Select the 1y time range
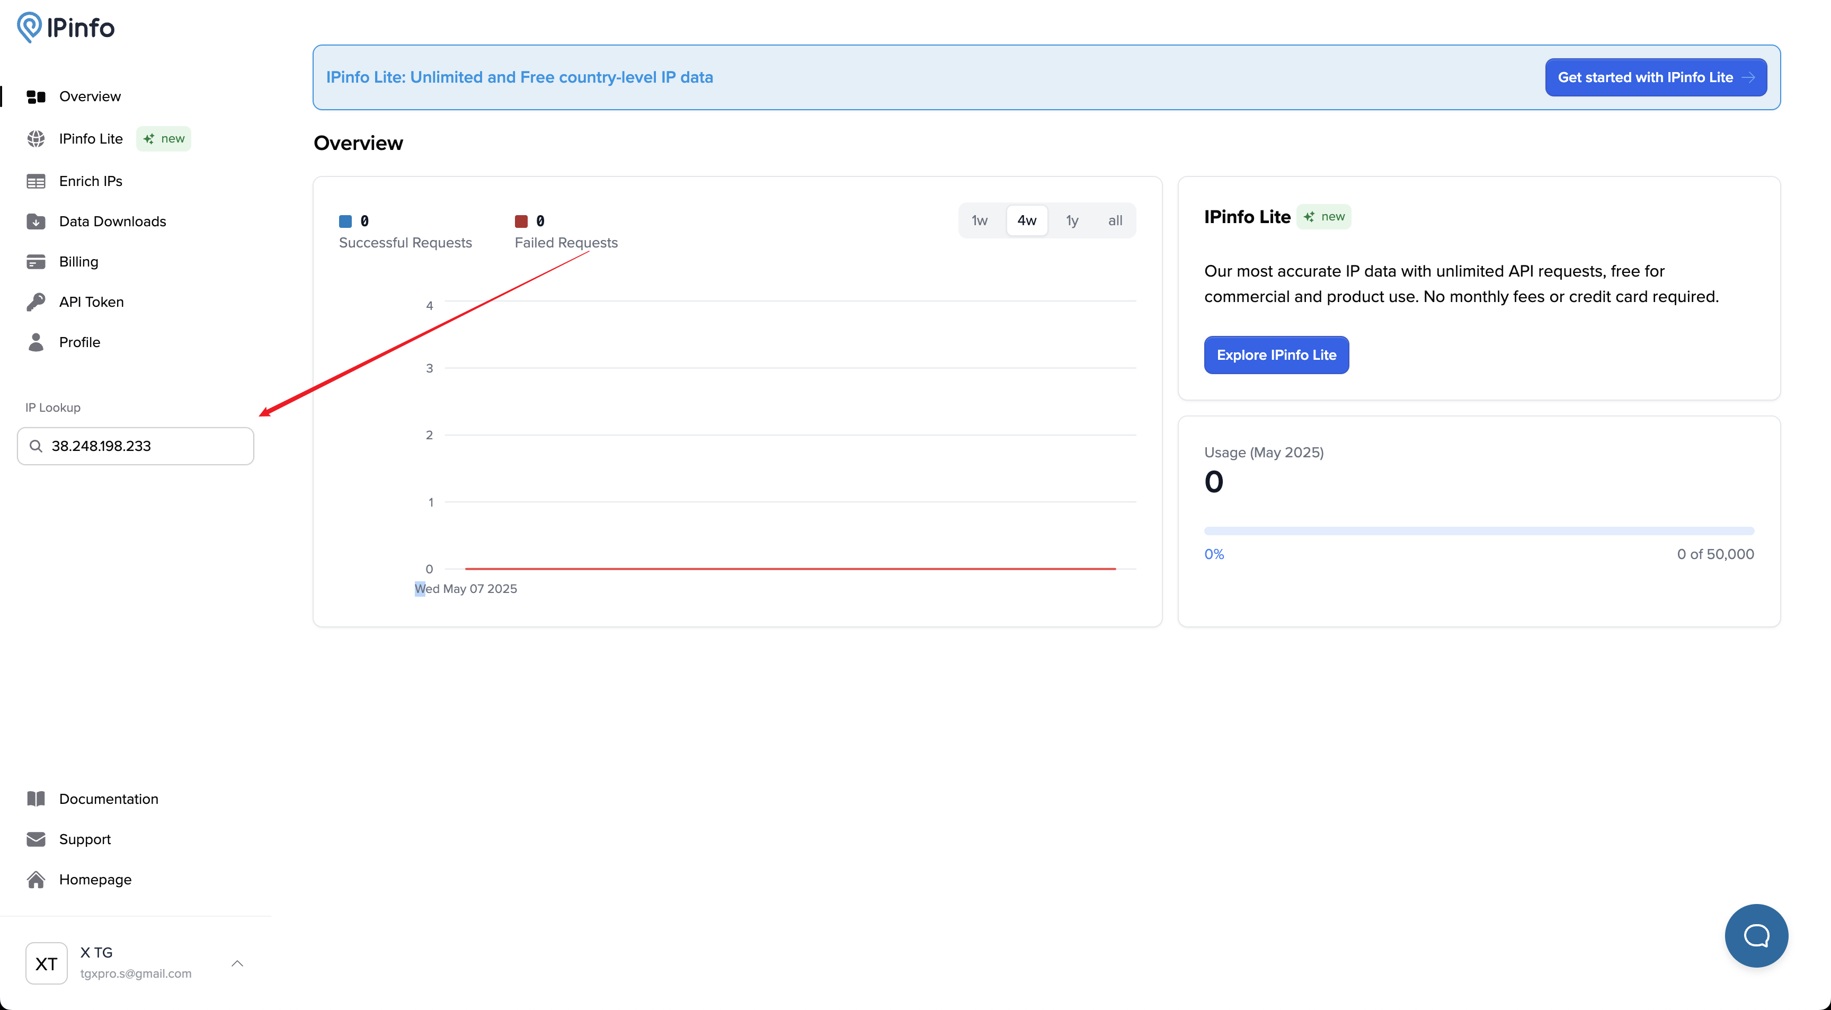Viewport: 1831px width, 1010px height. click(x=1072, y=220)
